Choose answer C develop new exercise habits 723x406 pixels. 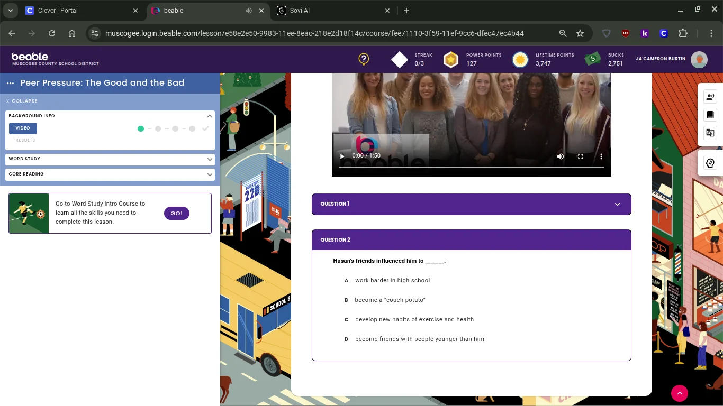point(414,319)
